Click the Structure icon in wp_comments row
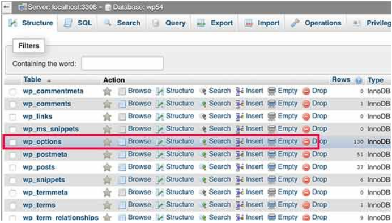392x223 pixels. tap(160, 104)
